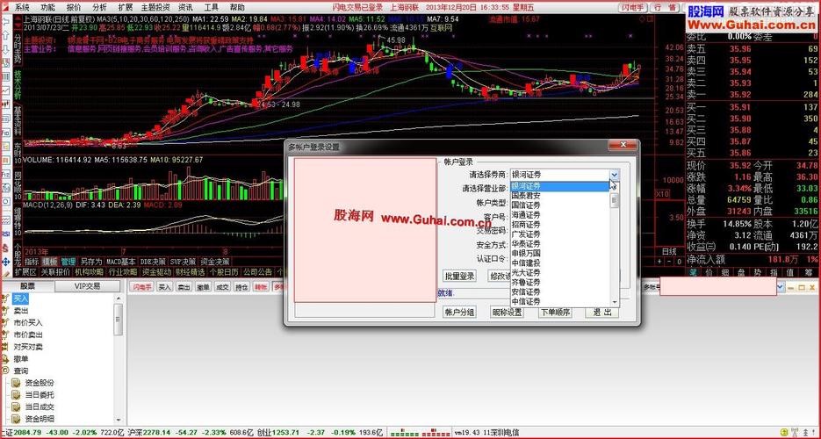Screen dimensions: 821x439
Task: Switch to the 指标 tab below chart
Action: 32,261
